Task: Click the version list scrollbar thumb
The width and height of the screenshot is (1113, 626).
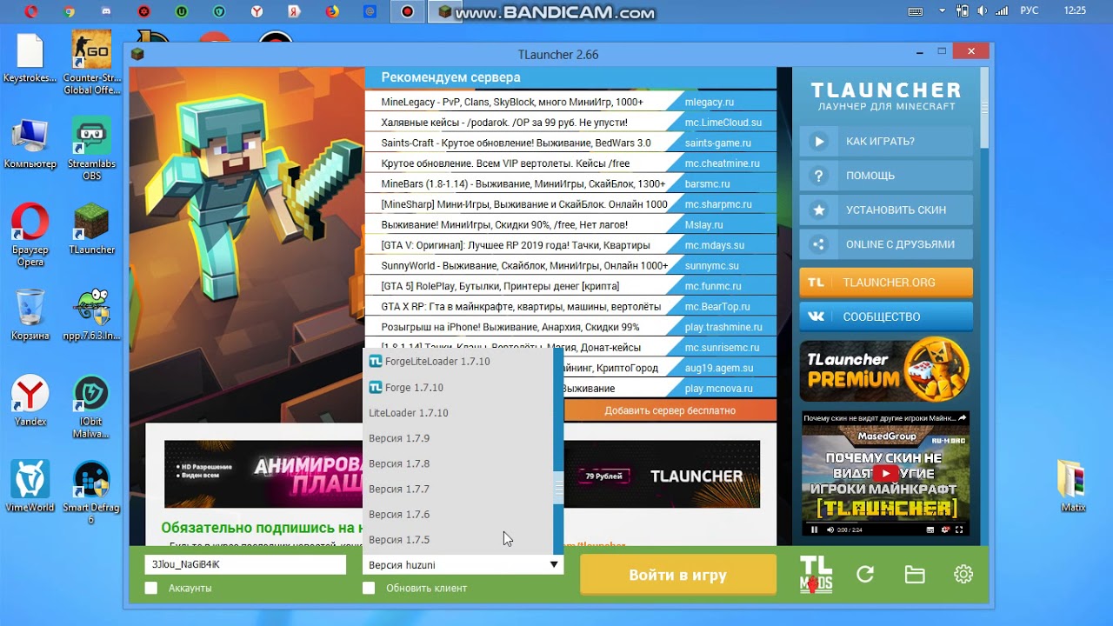Action: point(558,488)
